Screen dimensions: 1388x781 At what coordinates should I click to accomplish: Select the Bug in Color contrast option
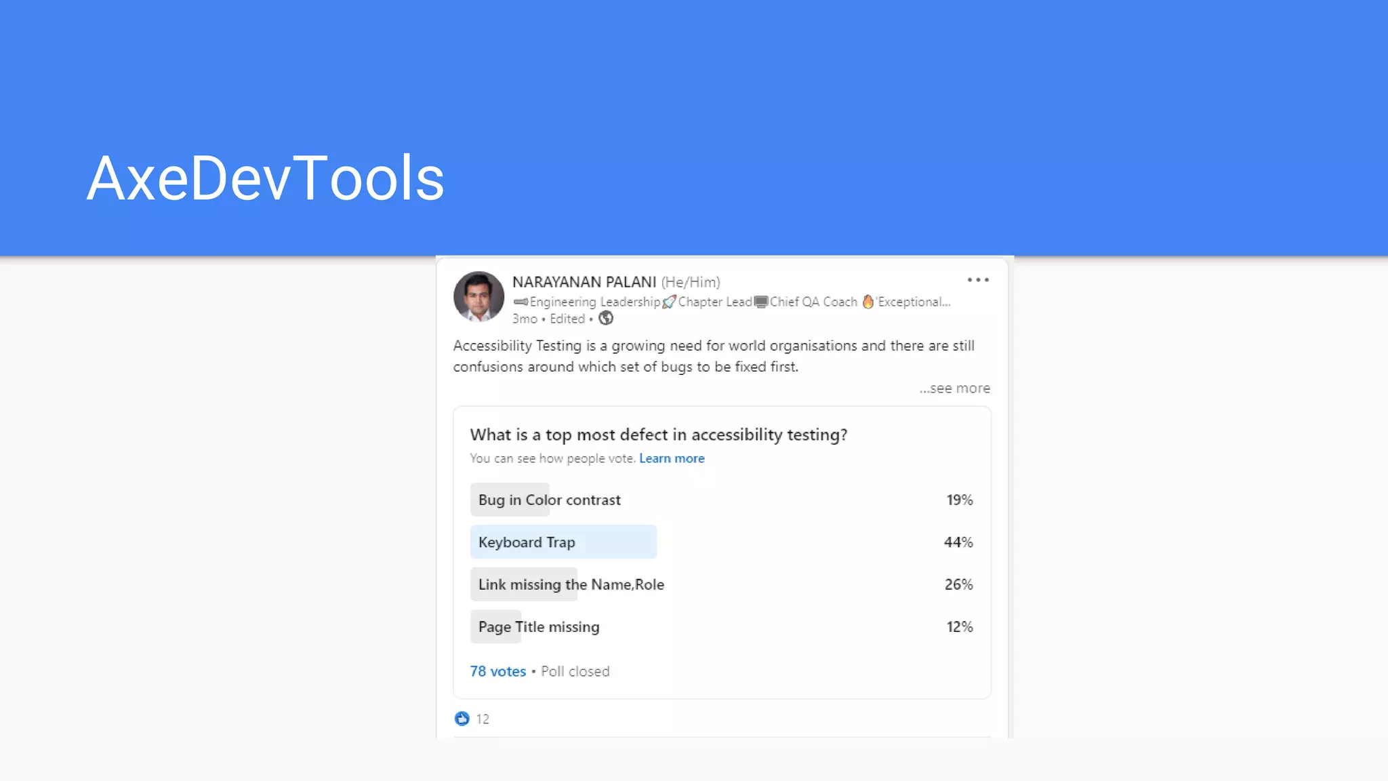(722, 500)
